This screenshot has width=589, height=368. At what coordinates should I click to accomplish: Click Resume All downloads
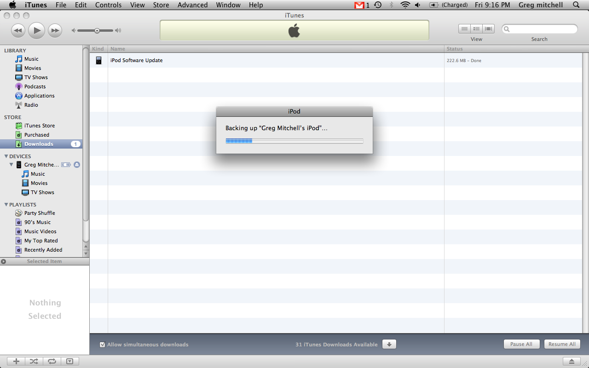tap(562, 344)
